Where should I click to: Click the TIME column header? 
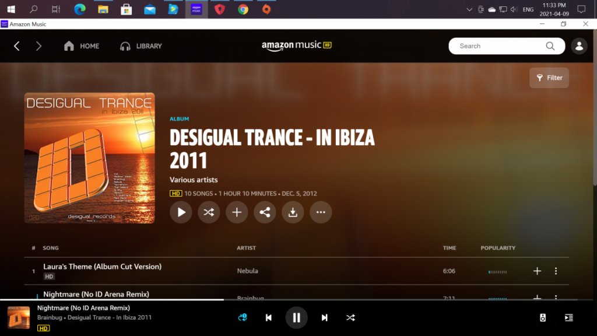coord(449,248)
